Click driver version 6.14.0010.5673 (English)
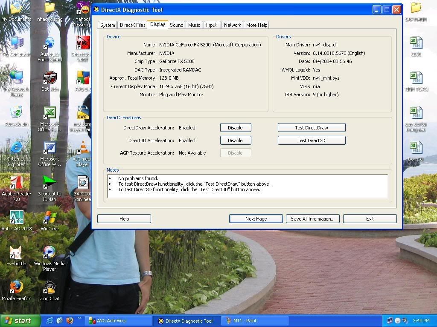437x327 pixels. pyautogui.click(x=339, y=53)
